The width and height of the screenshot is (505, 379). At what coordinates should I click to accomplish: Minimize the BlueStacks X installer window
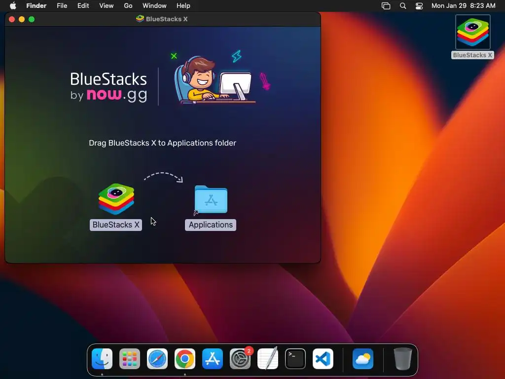pos(22,19)
